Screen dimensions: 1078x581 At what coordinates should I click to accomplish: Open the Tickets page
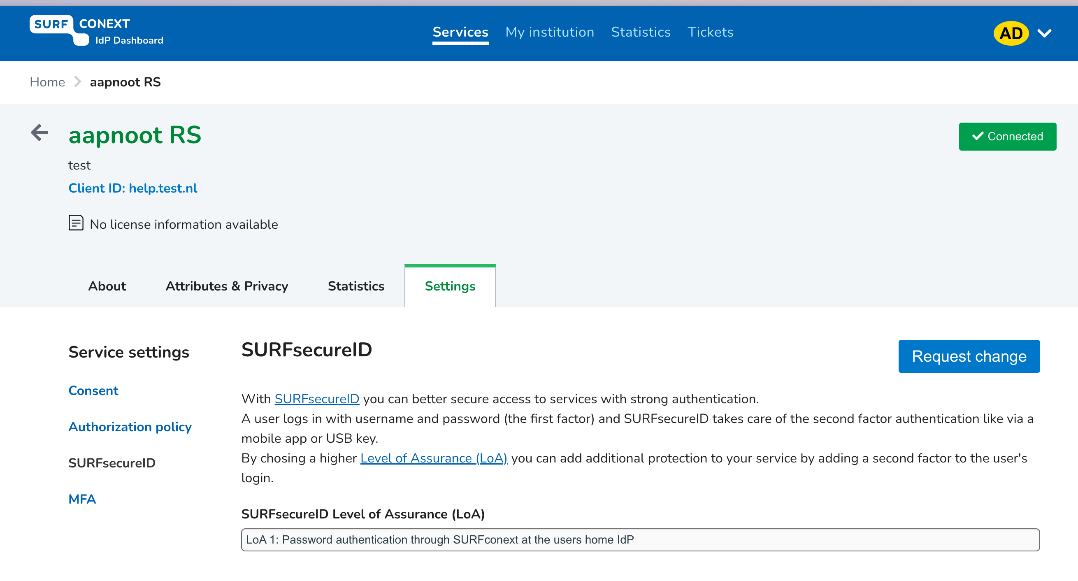tap(710, 32)
